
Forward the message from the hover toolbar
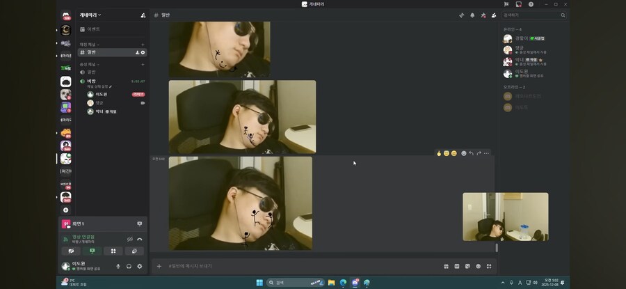[x=479, y=153]
